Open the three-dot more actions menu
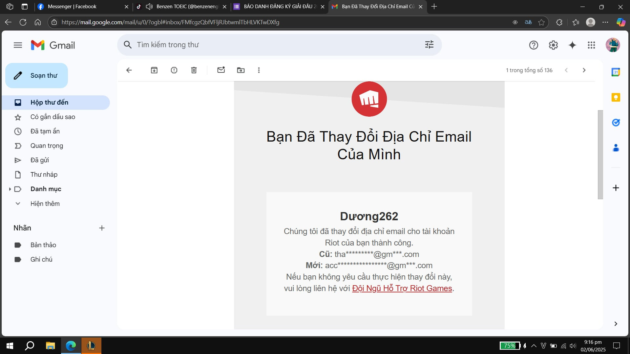 [x=259, y=70]
